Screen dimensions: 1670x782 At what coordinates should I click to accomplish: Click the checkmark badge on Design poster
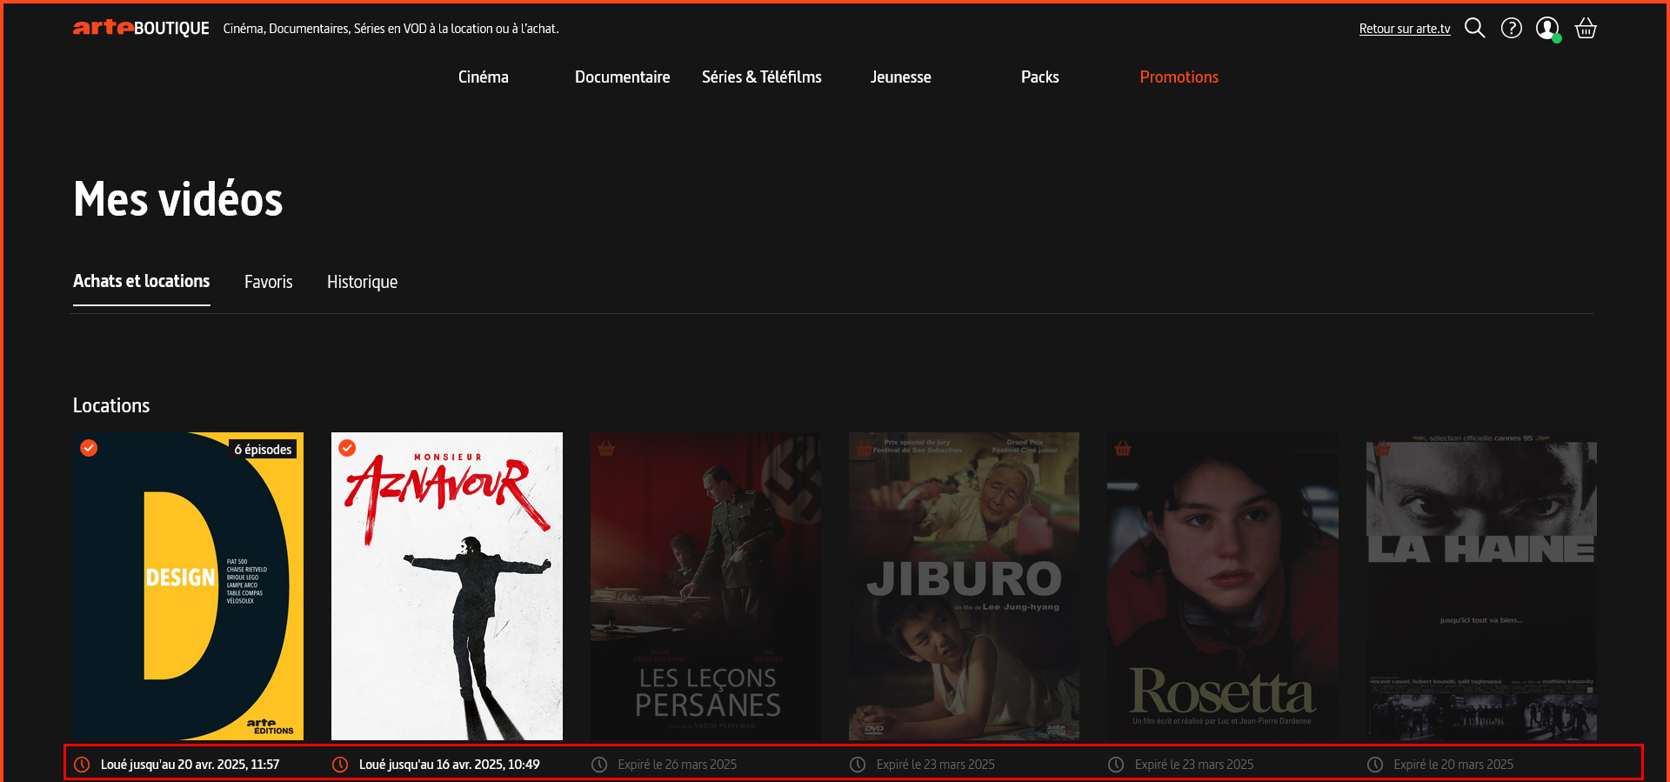(89, 448)
